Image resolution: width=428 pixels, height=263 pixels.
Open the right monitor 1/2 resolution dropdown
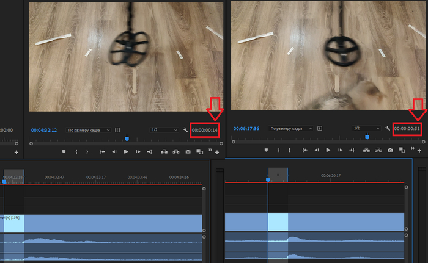(x=366, y=129)
